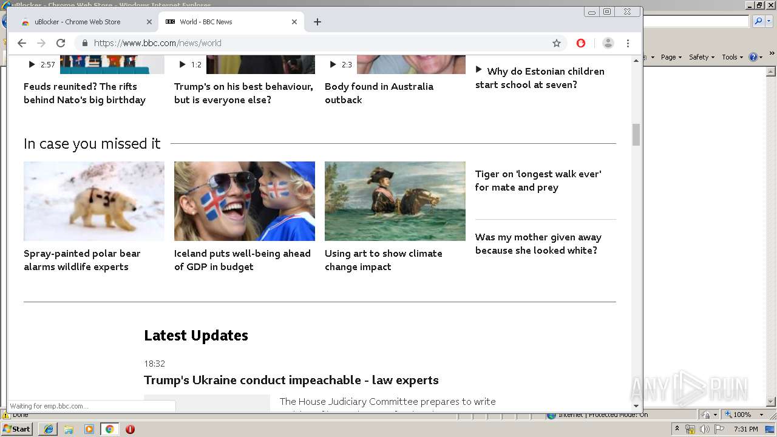This screenshot has width=777, height=437.
Task: Close the World - BBC News tab
Action: tap(294, 22)
